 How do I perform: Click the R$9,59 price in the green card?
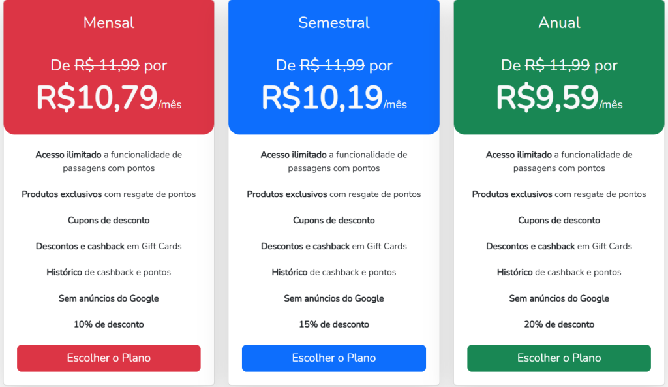point(547,97)
